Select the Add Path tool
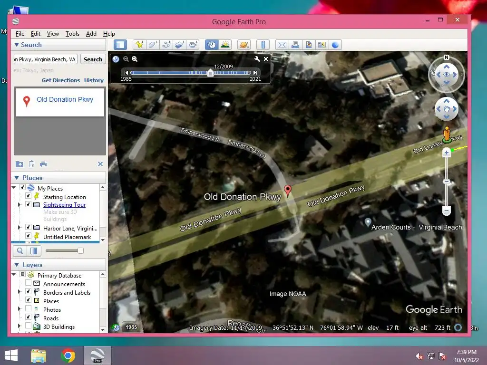 click(x=166, y=45)
